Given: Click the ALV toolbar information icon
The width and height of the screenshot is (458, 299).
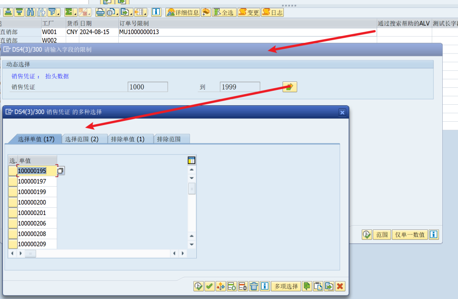Looking at the screenshot, I should point(156,12).
